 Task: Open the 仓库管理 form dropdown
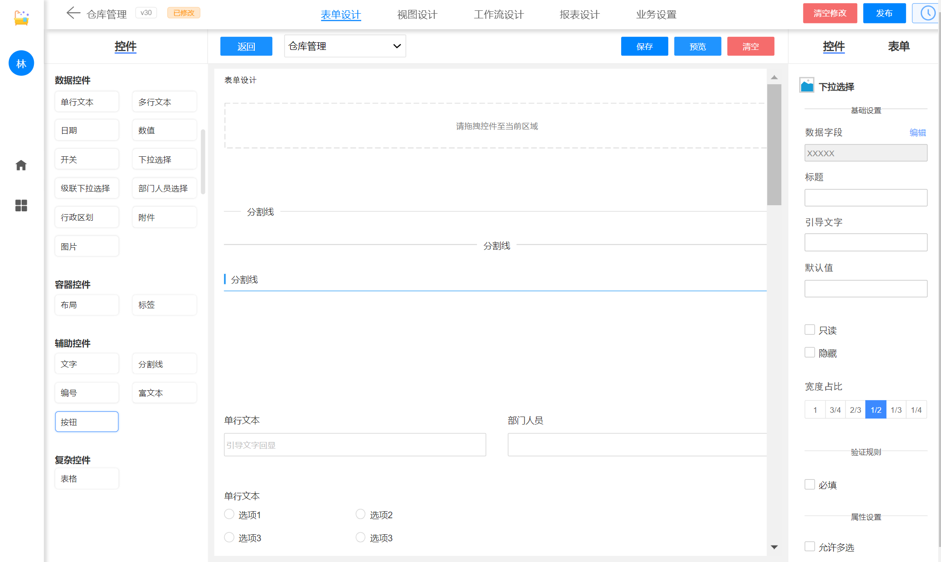(x=345, y=46)
